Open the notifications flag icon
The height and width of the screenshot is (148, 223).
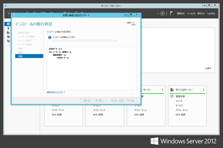171,13
